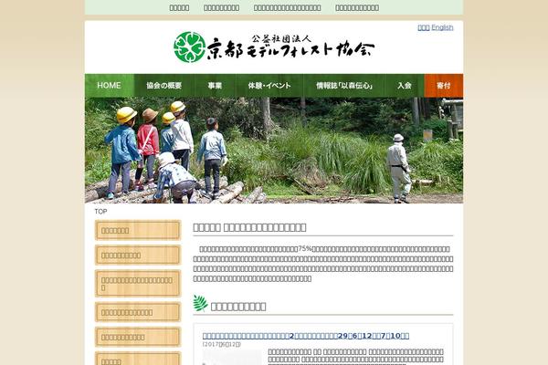The width and height of the screenshot is (548, 365).
Task: Click the article thumbnail image below the news link
Action: point(232,358)
